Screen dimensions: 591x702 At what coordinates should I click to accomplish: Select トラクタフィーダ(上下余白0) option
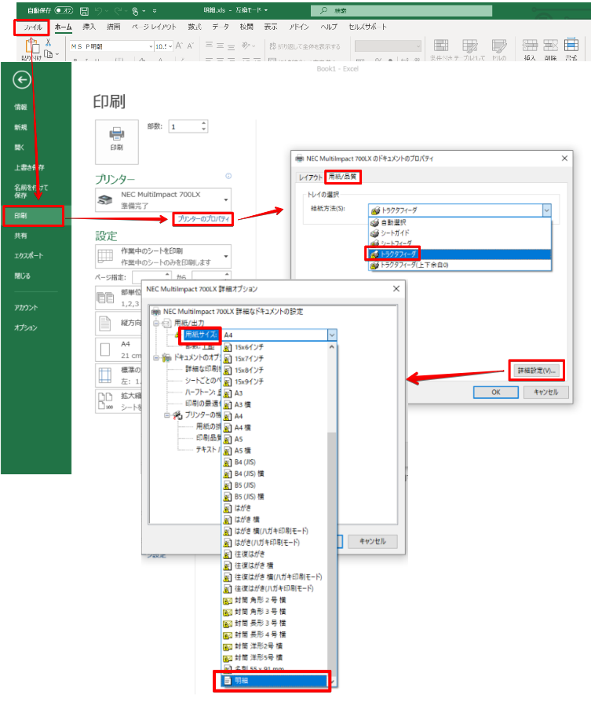pos(459,265)
